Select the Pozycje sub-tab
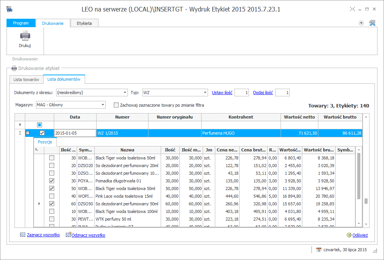384x260 pixels. [45, 142]
